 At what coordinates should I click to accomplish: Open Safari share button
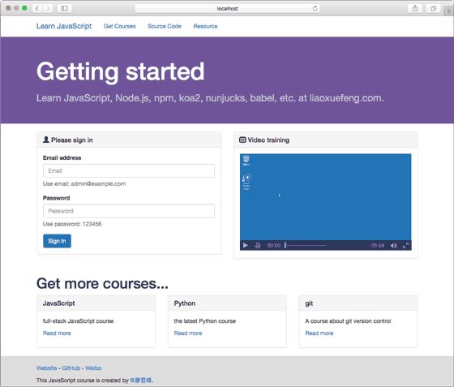(415, 8)
